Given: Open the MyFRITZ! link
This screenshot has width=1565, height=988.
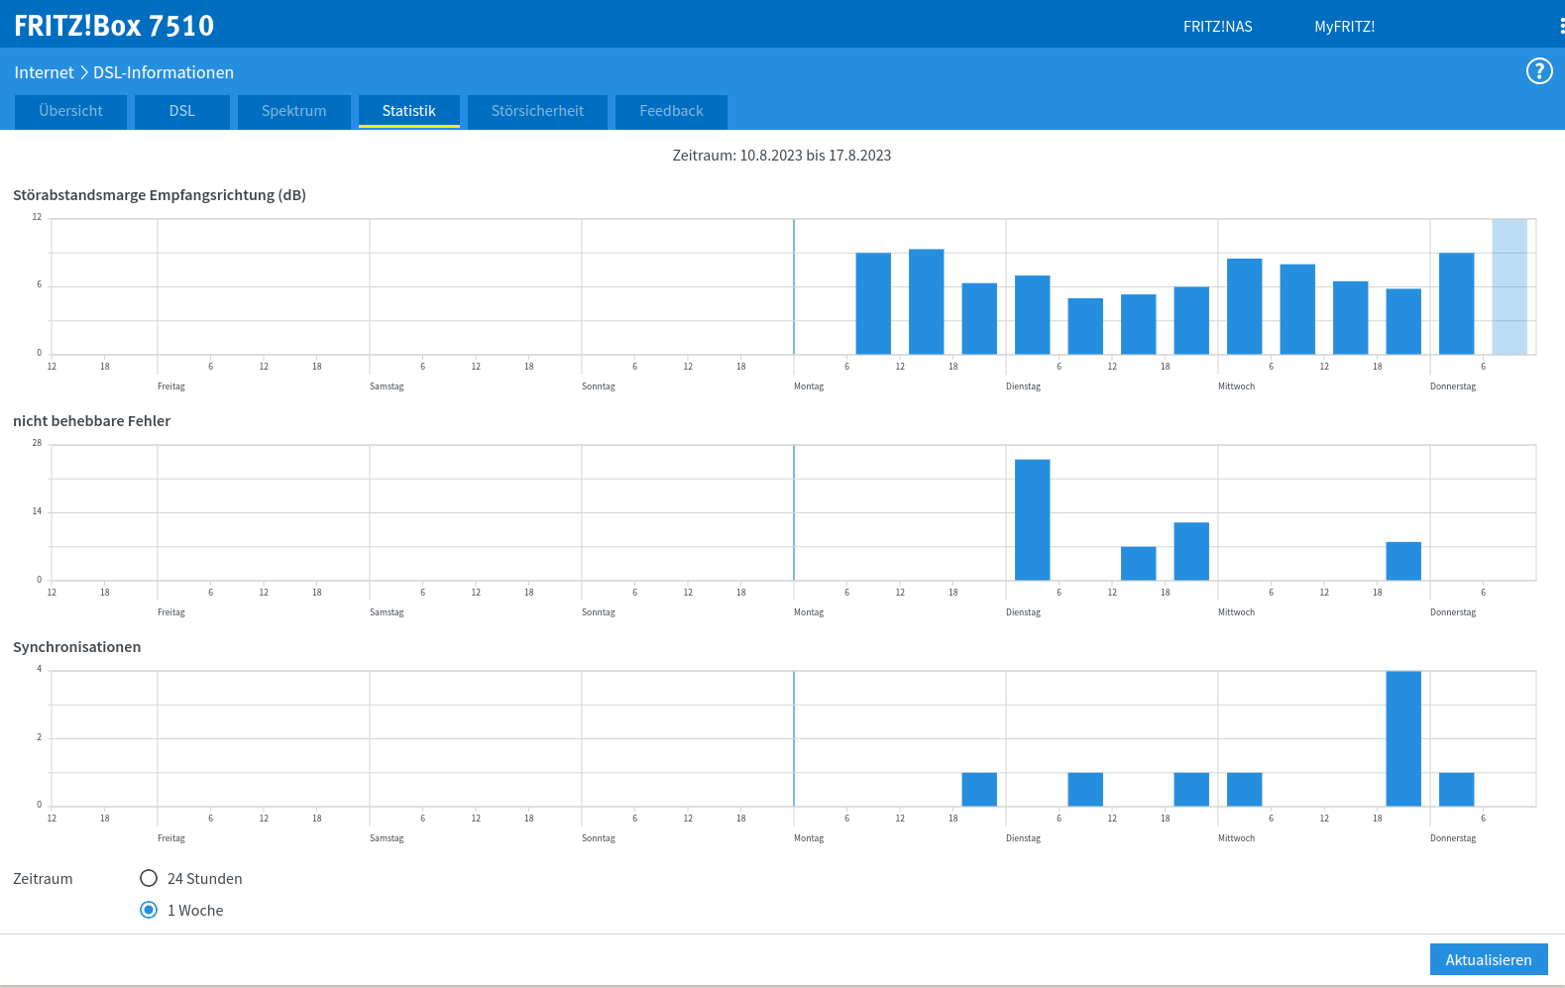Looking at the screenshot, I should 1344,27.
